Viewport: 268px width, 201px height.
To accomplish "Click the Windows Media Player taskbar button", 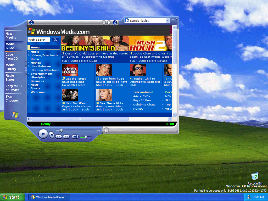I will pos(49,197).
